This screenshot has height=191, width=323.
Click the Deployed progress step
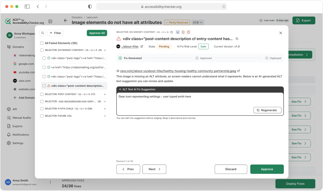pyautogui.click(x=273, y=58)
